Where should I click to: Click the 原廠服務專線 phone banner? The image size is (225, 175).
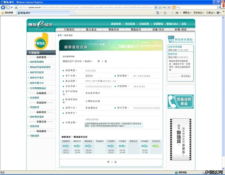180,101
